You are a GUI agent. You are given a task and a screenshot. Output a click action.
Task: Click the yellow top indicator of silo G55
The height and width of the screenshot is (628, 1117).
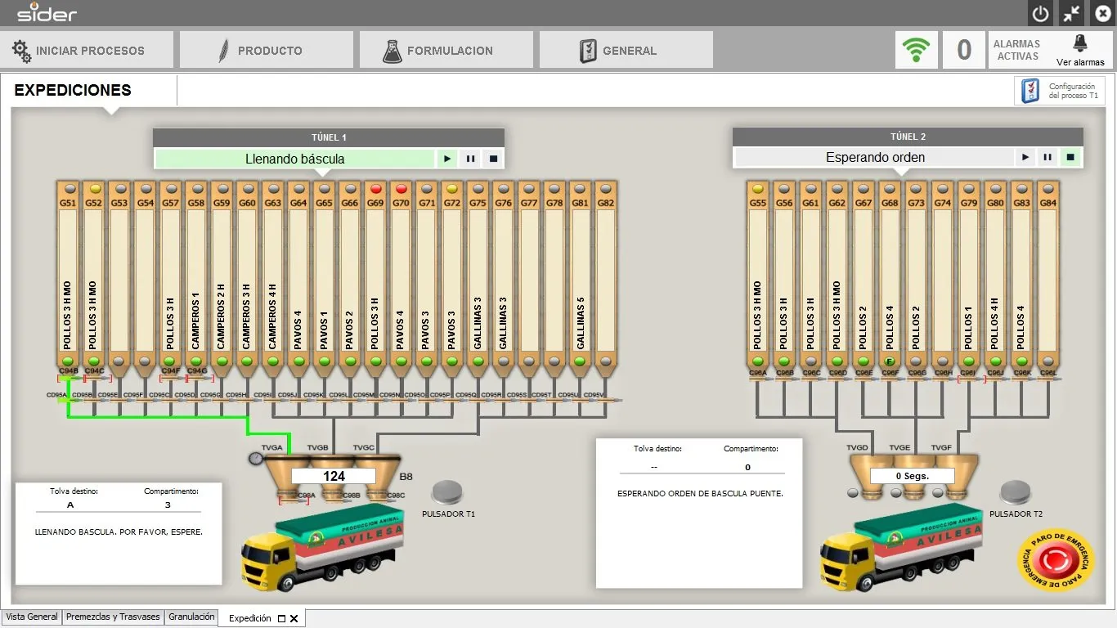tap(758, 189)
